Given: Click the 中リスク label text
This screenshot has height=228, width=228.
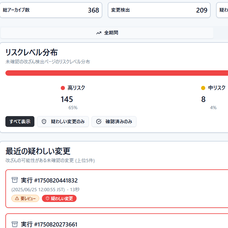Looking at the screenshot, I should click(x=217, y=88).
